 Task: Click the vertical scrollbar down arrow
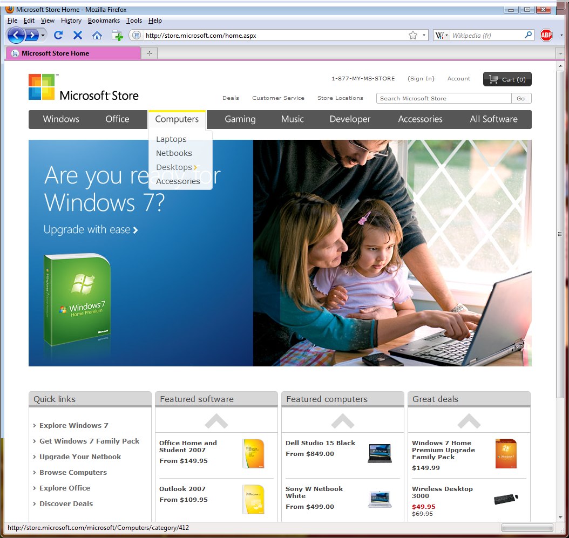(560, 517)
